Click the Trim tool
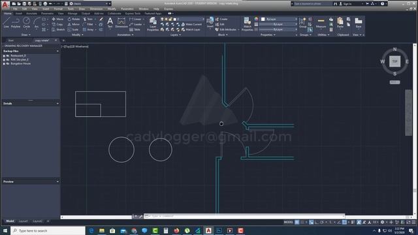The image size is (418, 235). pos(88,19)
